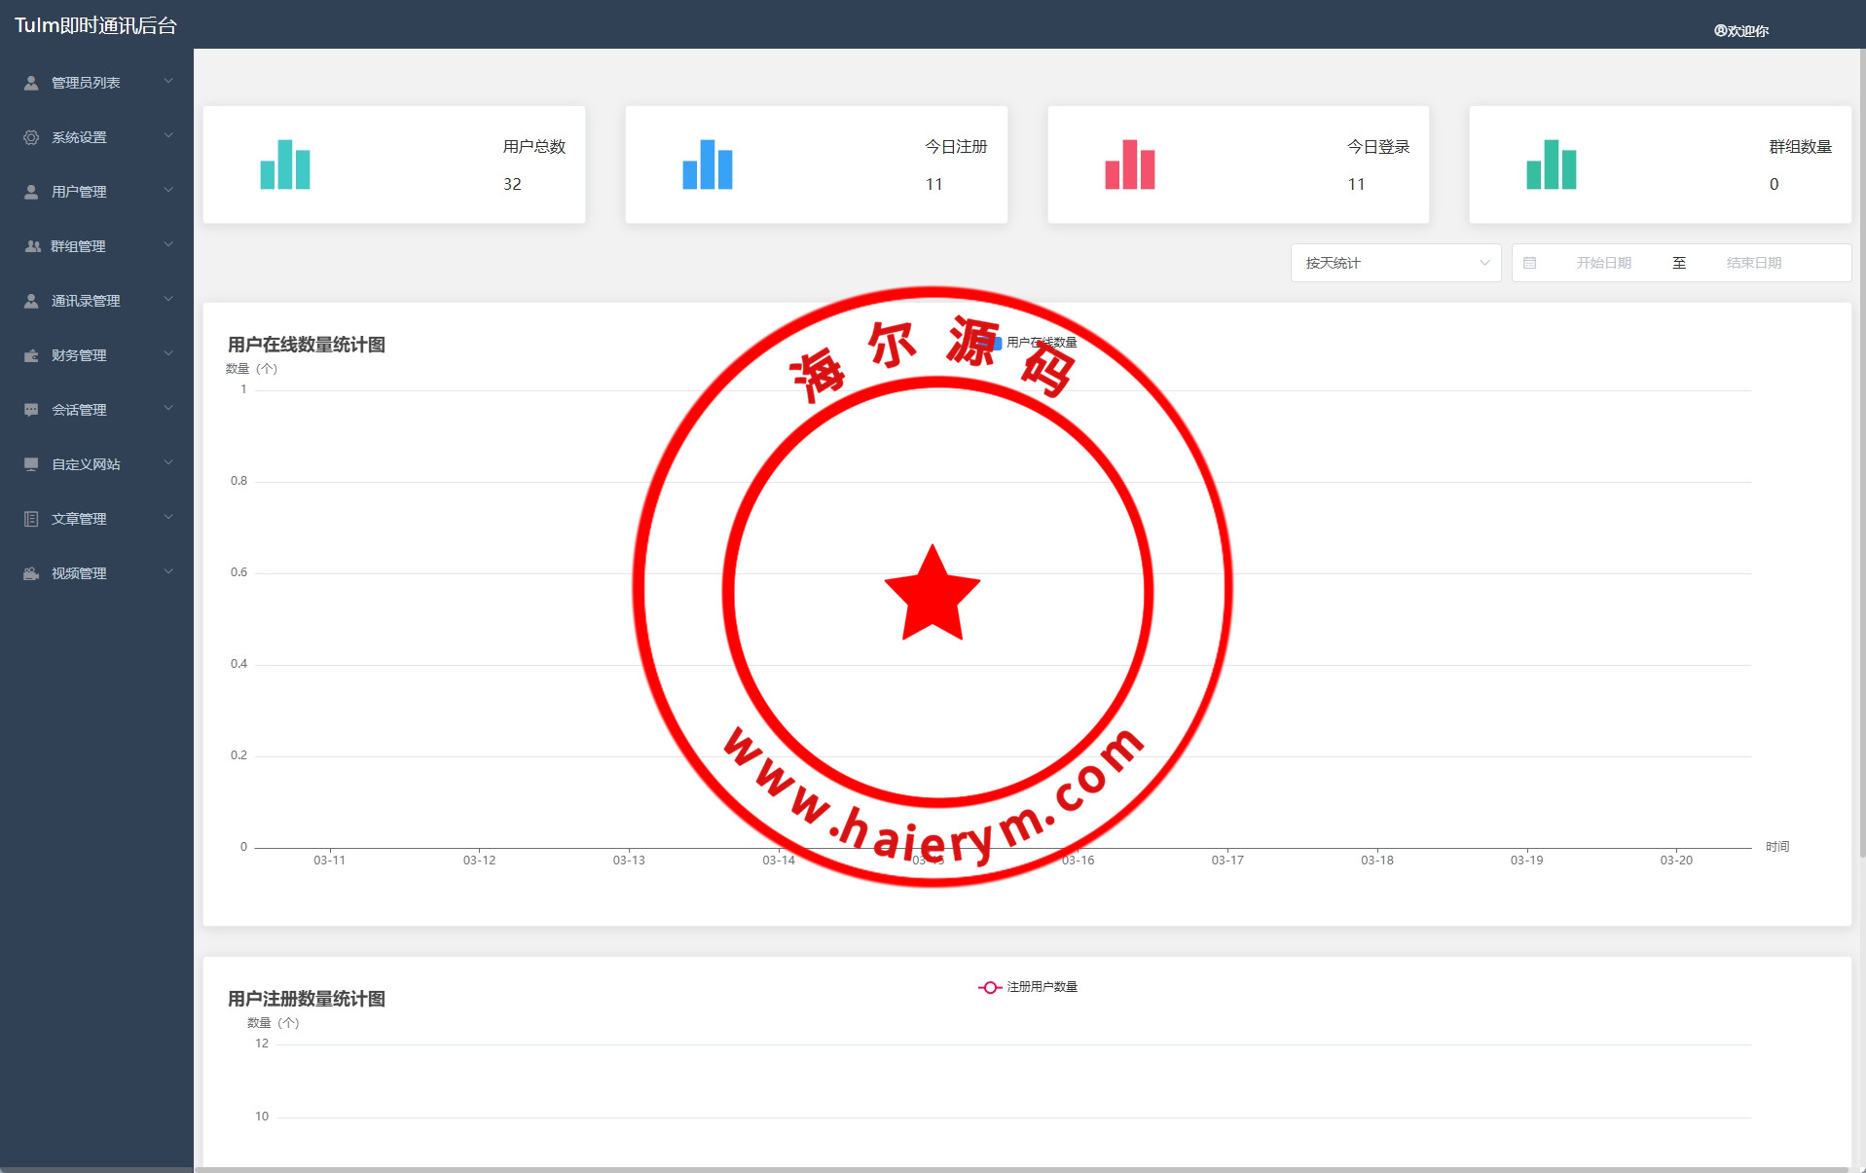Viewport: 1866px width, 1173px height.
Task: Click the 群组管理 group icon
Action: (32, 246)
